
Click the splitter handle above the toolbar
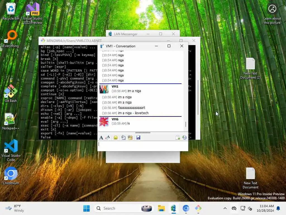coord(143,133)
